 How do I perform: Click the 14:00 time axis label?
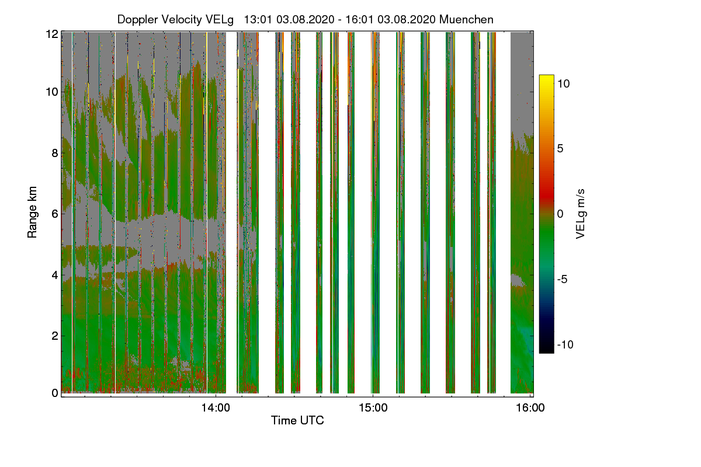coord(216,407)
